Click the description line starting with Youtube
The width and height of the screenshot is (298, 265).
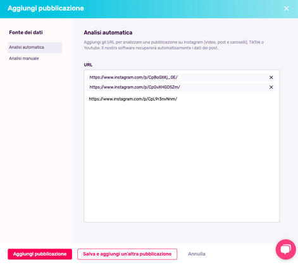pos(151,48)
